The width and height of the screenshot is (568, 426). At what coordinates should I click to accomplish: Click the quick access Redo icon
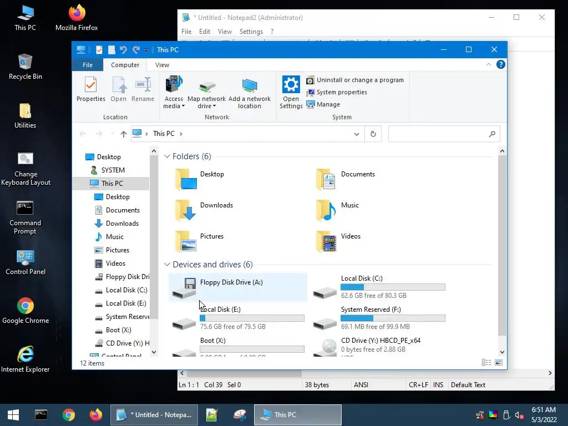pyautogui.click(x=136, y=49)
